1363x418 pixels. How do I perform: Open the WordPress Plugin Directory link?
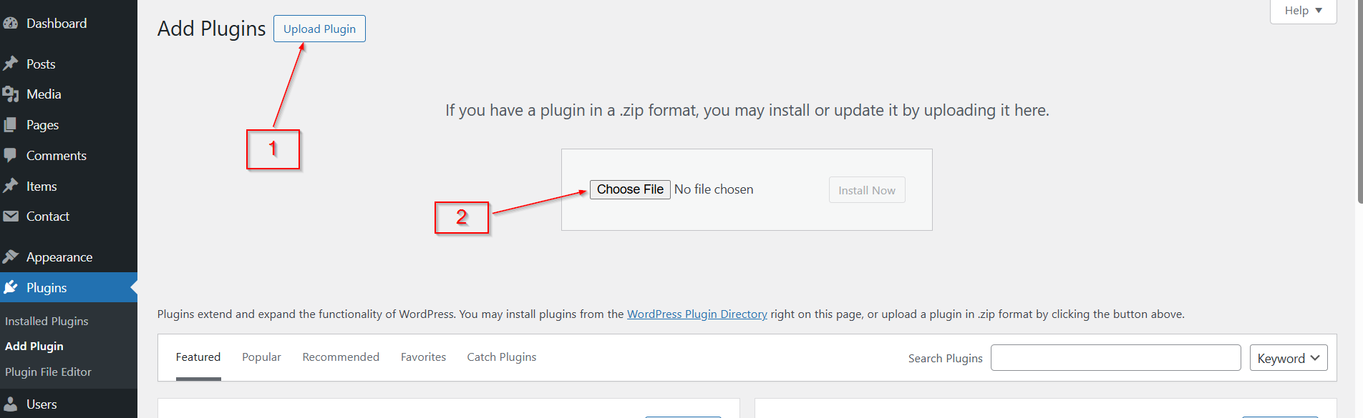pos(697,314)
